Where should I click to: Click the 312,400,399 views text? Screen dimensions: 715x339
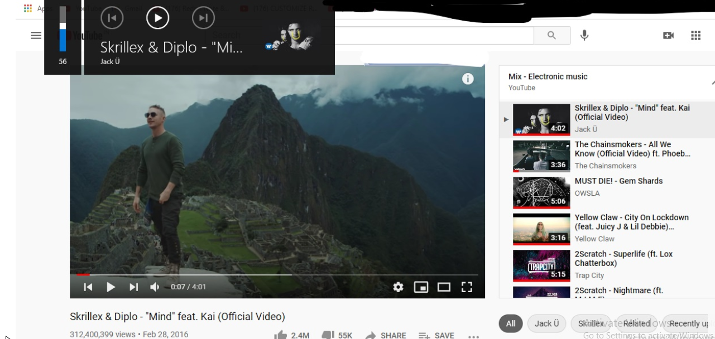click(x=103, y=335)
